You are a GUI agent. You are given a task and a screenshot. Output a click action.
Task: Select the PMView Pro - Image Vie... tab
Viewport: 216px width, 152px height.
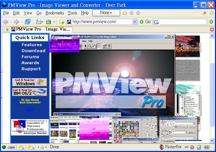click(x=41, y=29)
